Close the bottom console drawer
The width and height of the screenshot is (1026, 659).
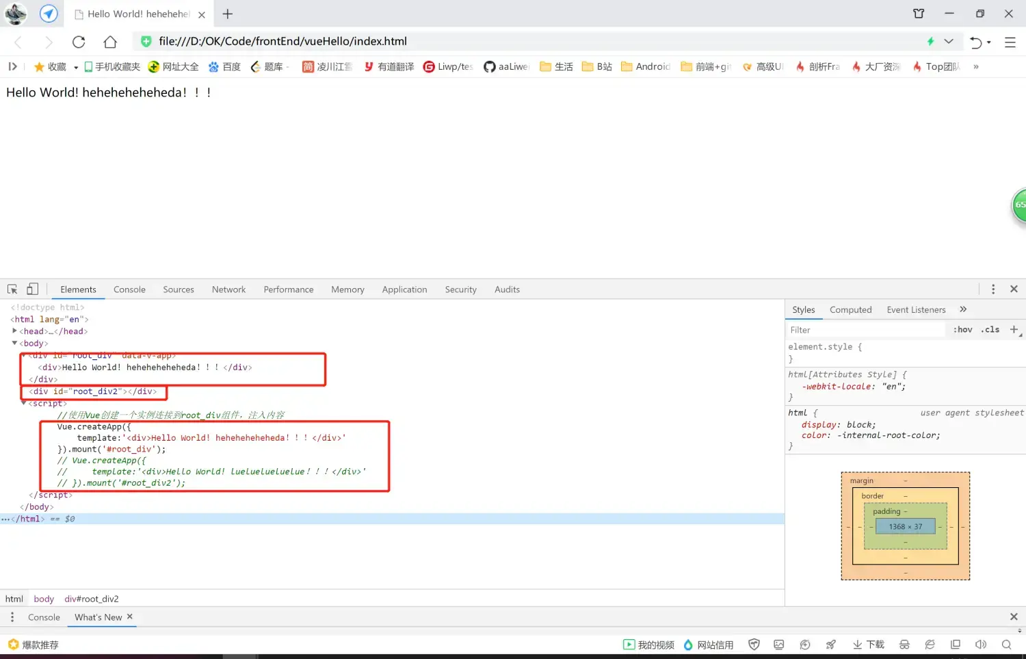coord(1014,617)
